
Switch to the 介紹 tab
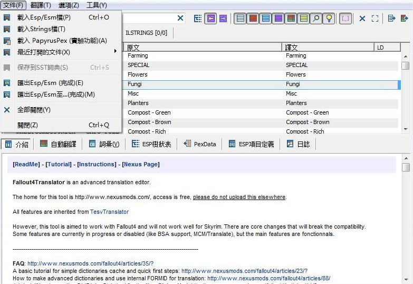coord(16,144)
